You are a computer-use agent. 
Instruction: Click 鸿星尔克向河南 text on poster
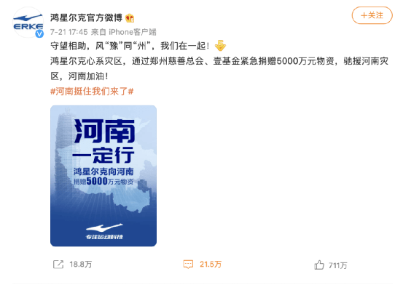click(103, 172)
